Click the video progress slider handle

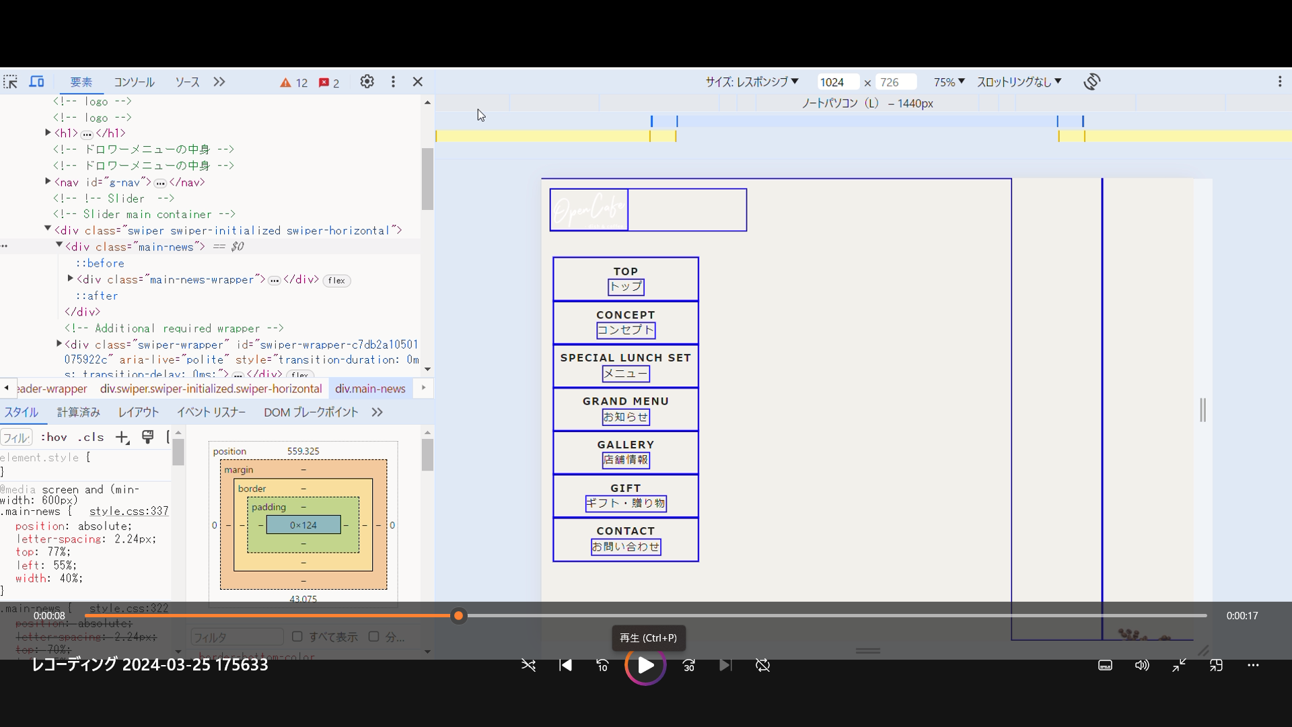(458, 615)
